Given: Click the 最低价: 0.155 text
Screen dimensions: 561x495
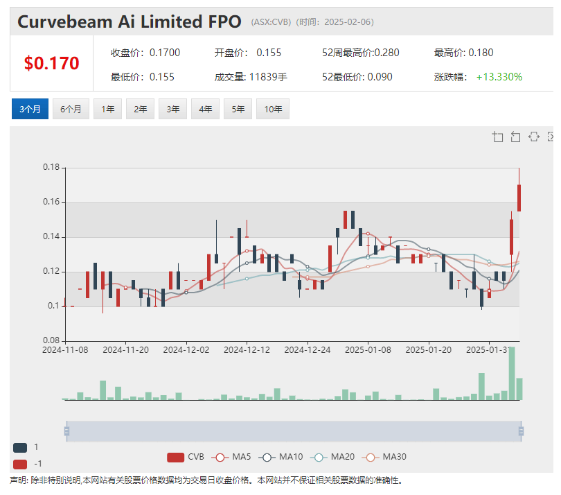Looking at the screenshot, I should tap(143, 77).
